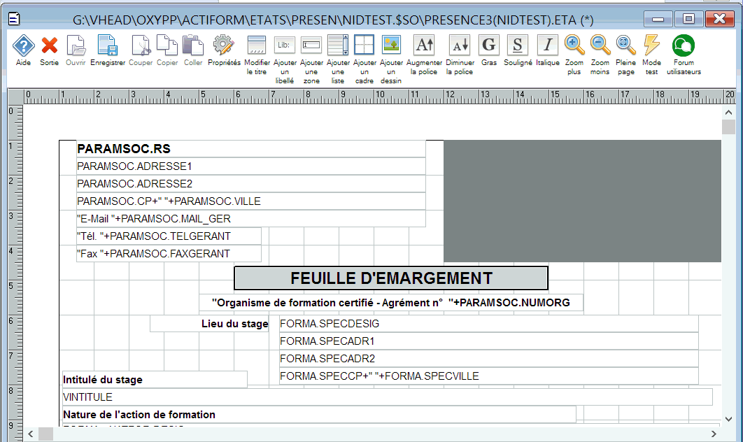The width and height of the screenshot is (743, 442).
Task: Select the PARAMSOC.ADRESSE1 field
Action: click(250, 166)
